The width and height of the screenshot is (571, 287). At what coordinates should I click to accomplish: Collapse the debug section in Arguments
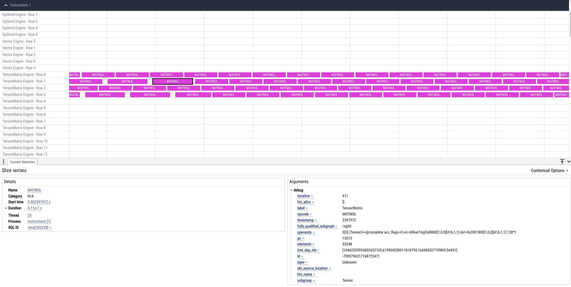(x=291, y=190)
